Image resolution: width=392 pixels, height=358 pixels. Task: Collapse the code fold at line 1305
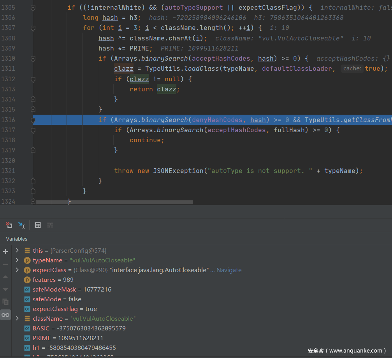click(33, 8)
